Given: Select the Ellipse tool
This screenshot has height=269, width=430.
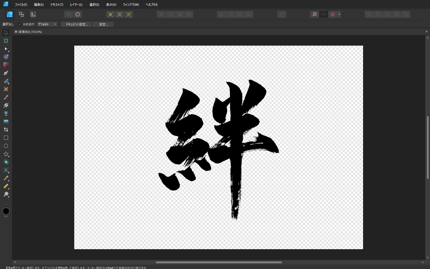Looking at the screenshot, I should 6,146.
